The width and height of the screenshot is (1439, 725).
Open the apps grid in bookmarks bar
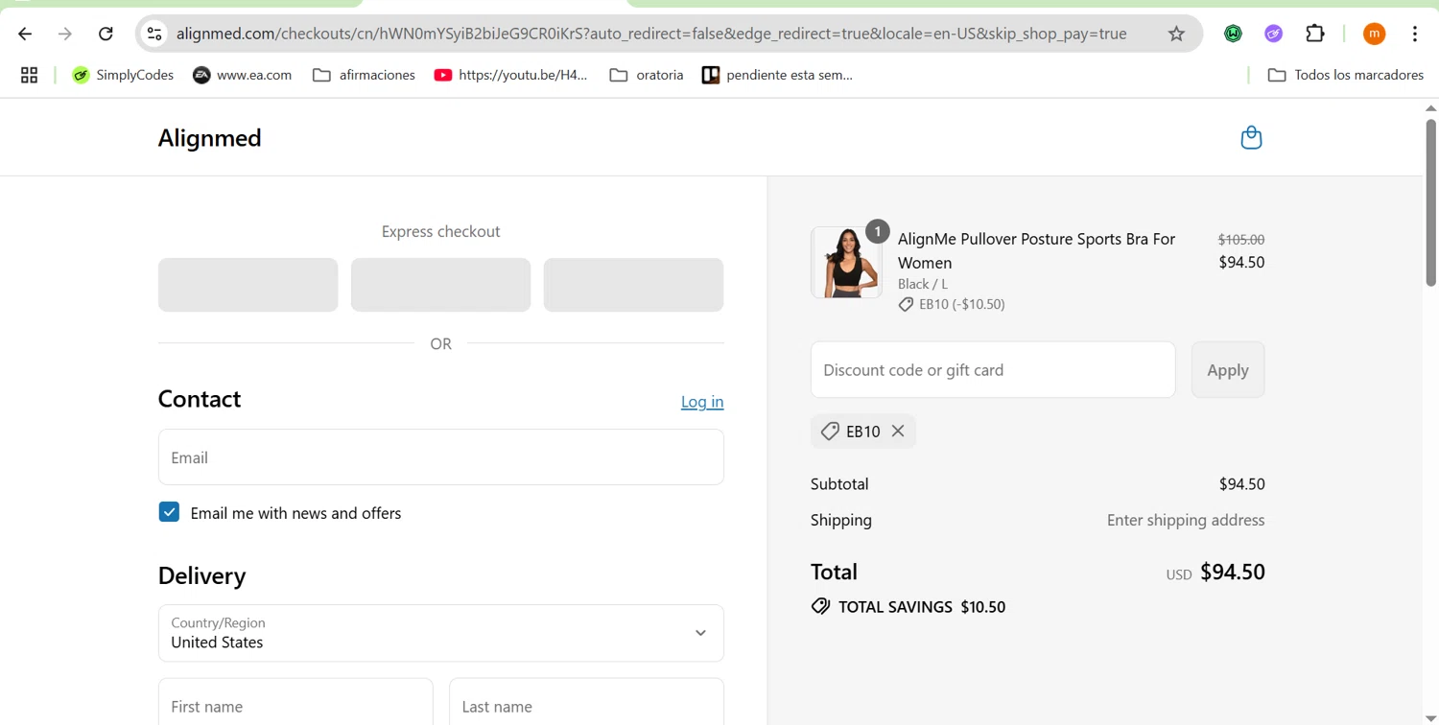pyautogui.click(x=30, y=75)
